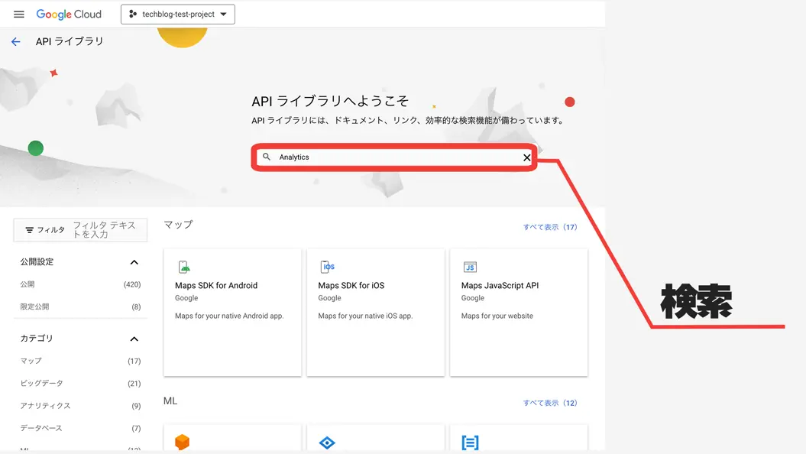Screen dimensions: 806x454
Task: Click the API ライブラリへようこそ heading
Action: 330,102
